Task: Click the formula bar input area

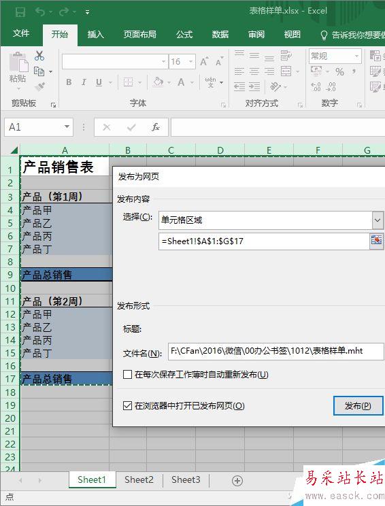Action: pyautogui.click(x=278, y=127)
